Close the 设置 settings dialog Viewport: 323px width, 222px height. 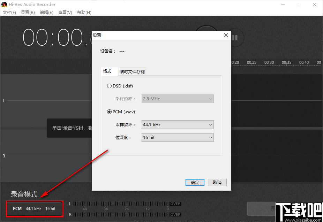tap(226, 35)
